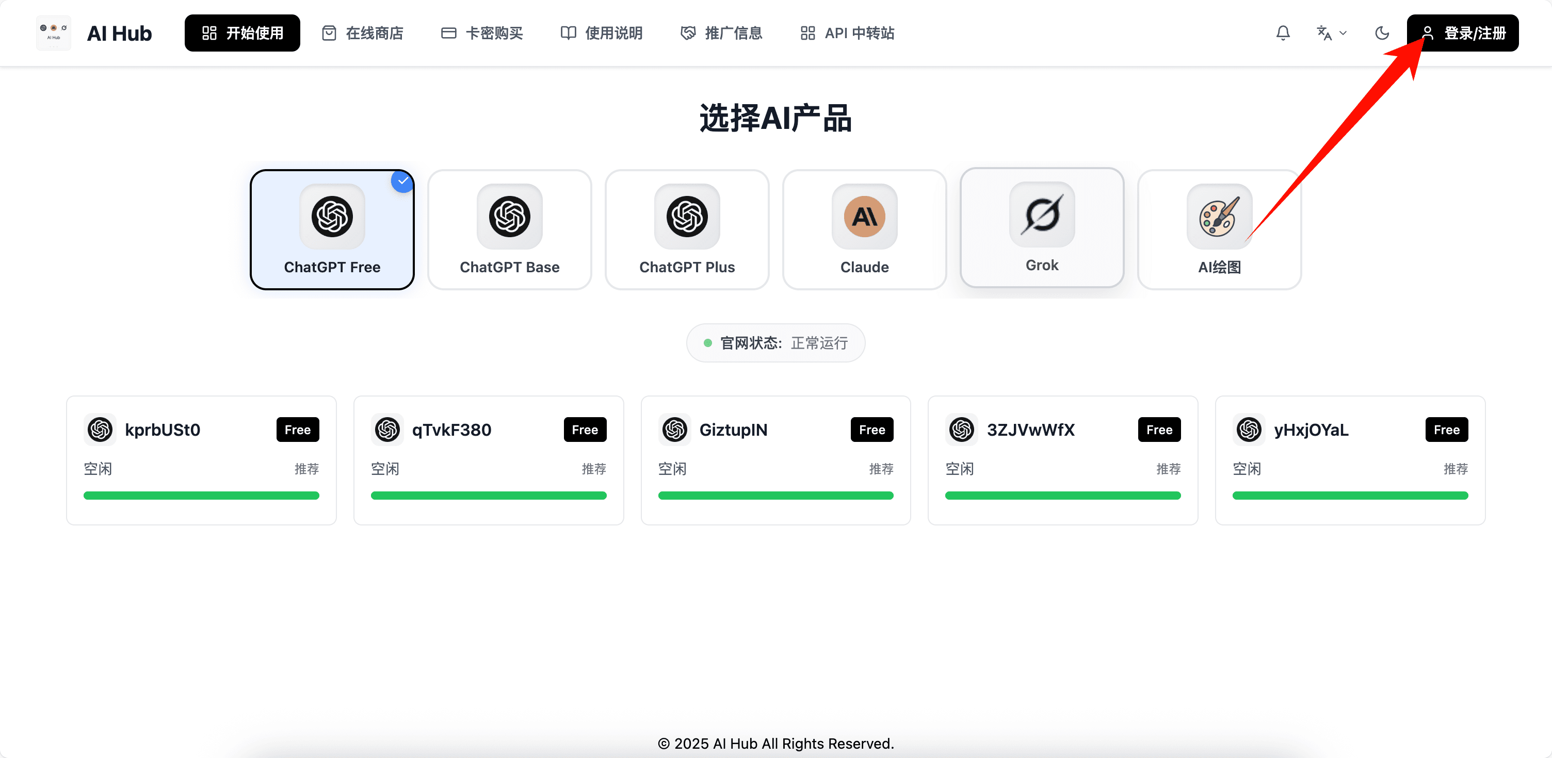The width and height of the screenshot is (1552, 758).
Task: Click the selected ChatGPT Free checkmark card
Action: point(332,229)
